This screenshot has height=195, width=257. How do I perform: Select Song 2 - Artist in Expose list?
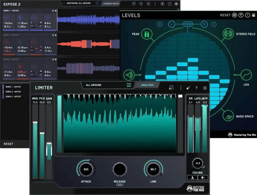click(x=13, y=97)
